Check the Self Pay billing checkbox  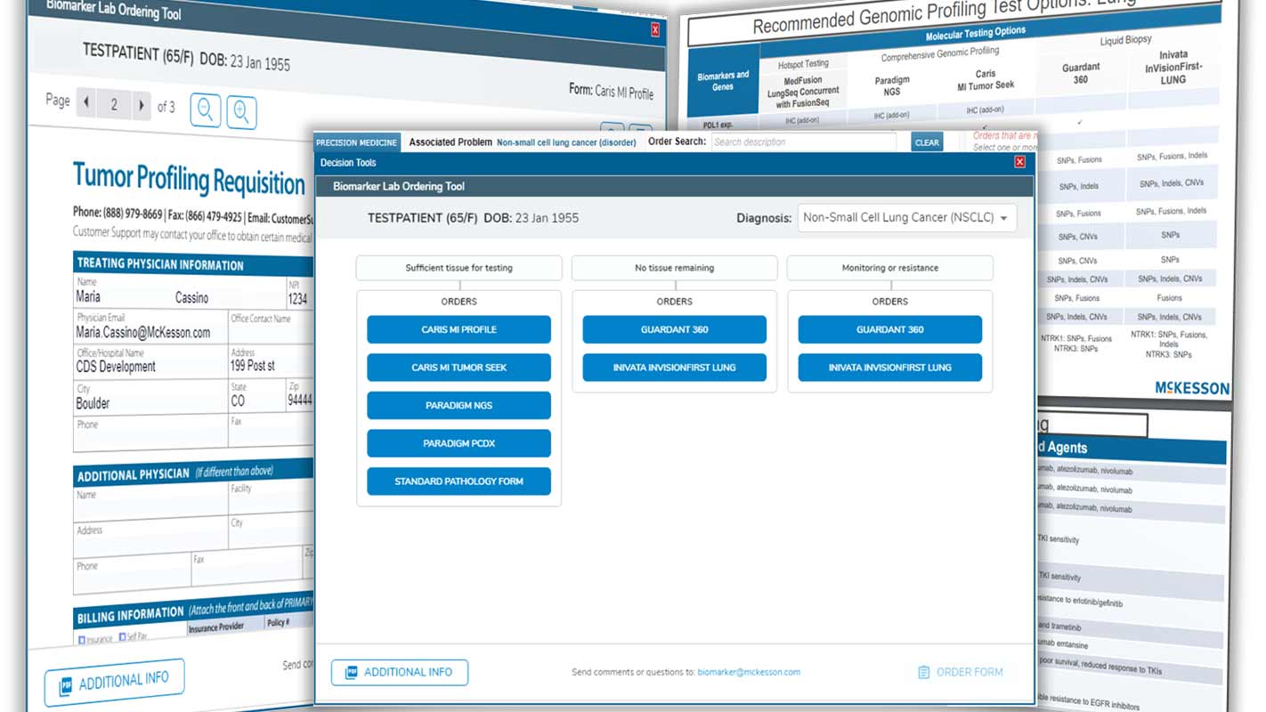click(122, 637)
